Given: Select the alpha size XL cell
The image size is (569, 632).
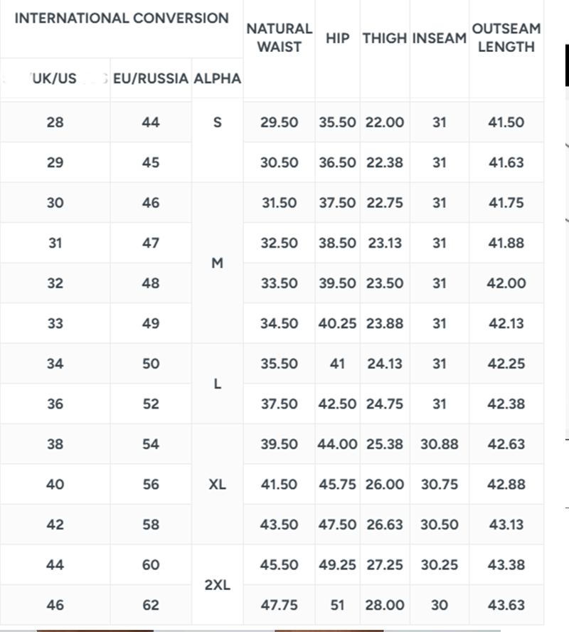Looking at the screenshot, I should (x=217, y=485).
